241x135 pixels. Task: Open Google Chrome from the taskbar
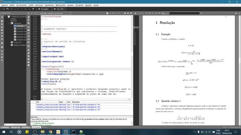click(x=50, y=132)
